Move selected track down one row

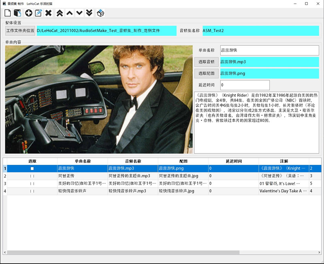point(79,13)
